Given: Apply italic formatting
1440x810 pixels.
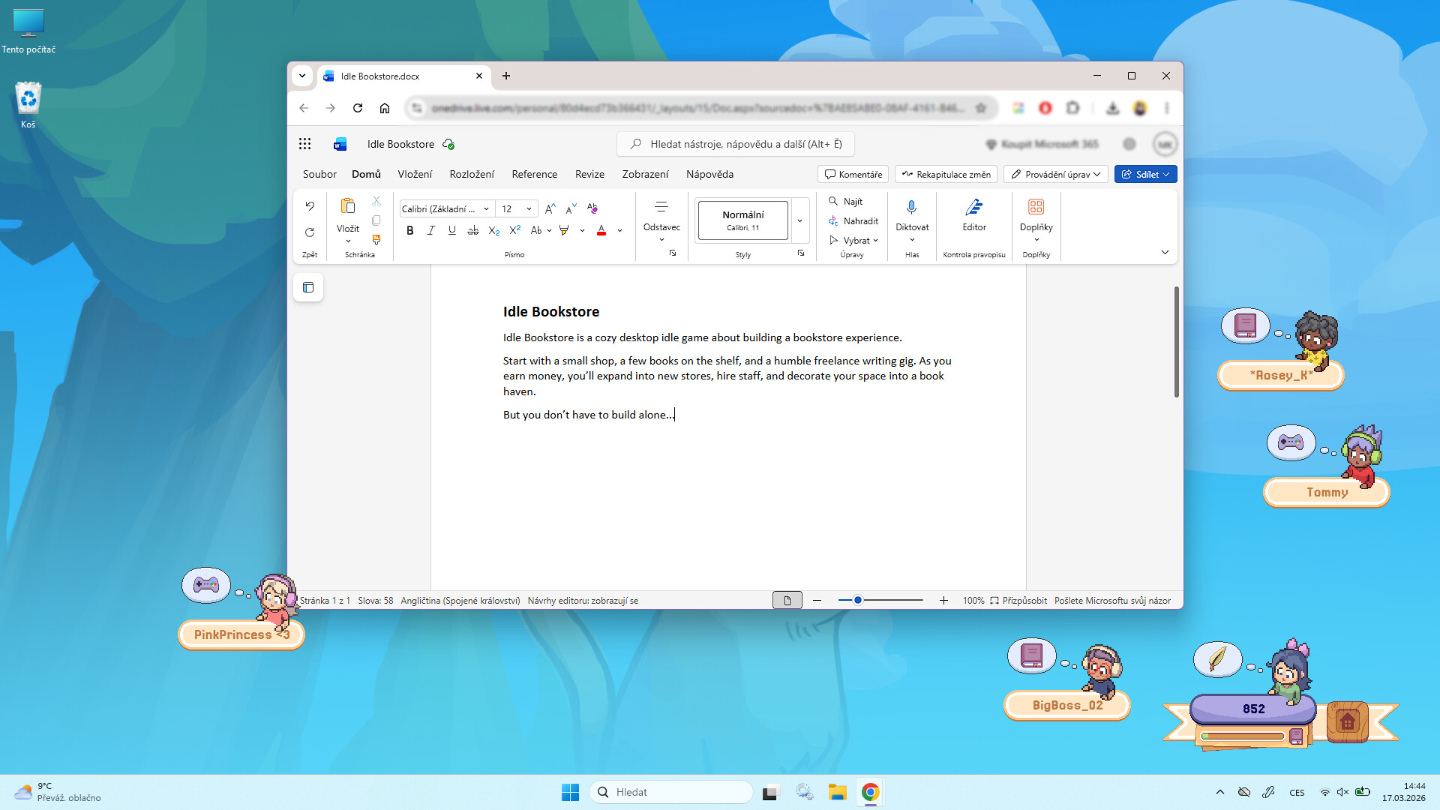Looking at the screenshot, I should tap(431, 230).
